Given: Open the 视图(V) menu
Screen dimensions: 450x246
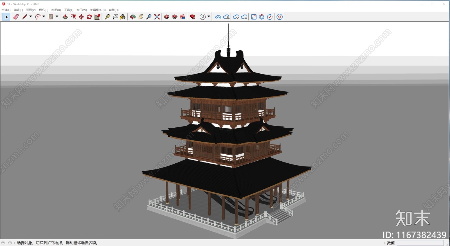Looking at the screenshot, I should click(x=31, y=10).
